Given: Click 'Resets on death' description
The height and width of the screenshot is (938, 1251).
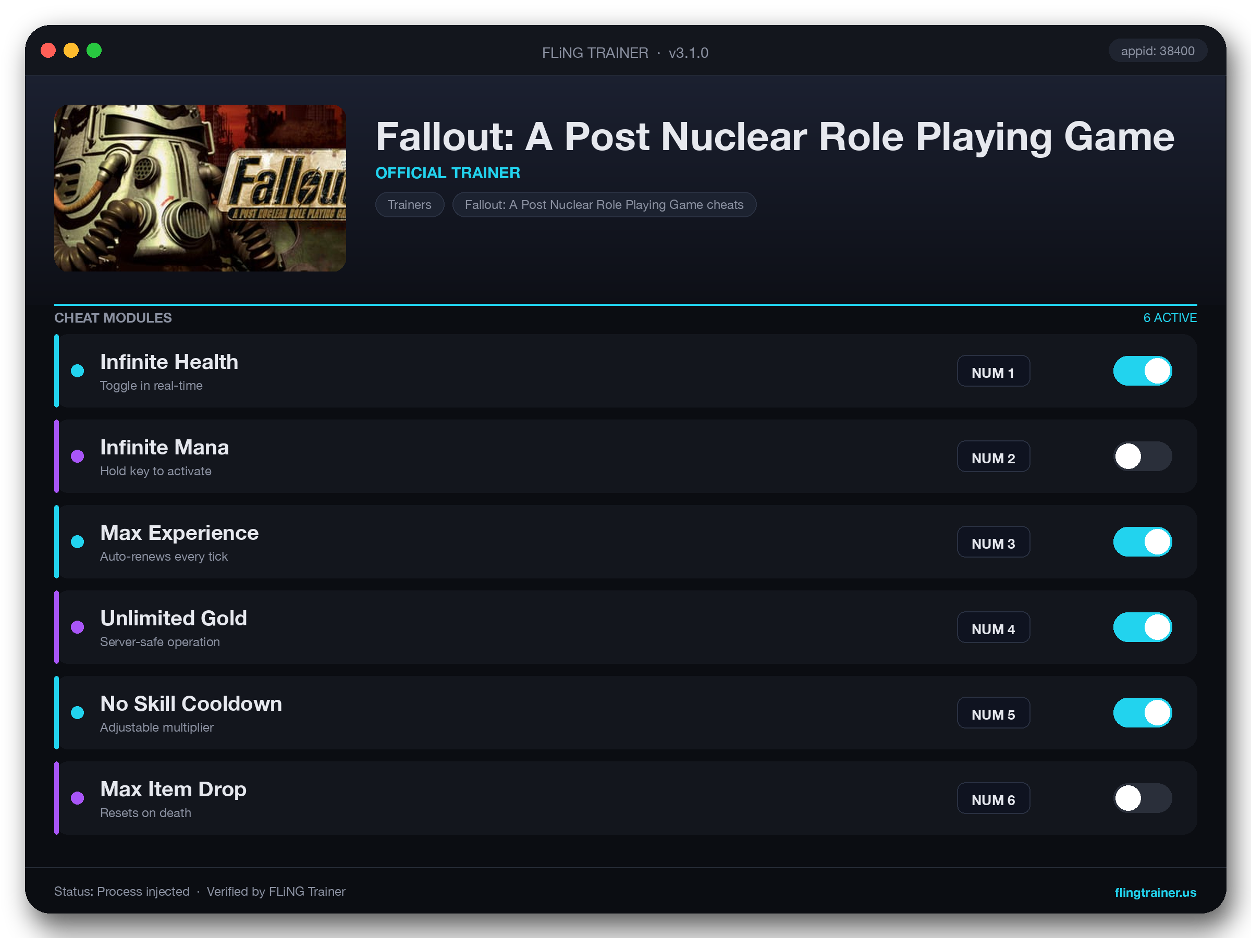Looking at the screenshot, I should [145, 812].
